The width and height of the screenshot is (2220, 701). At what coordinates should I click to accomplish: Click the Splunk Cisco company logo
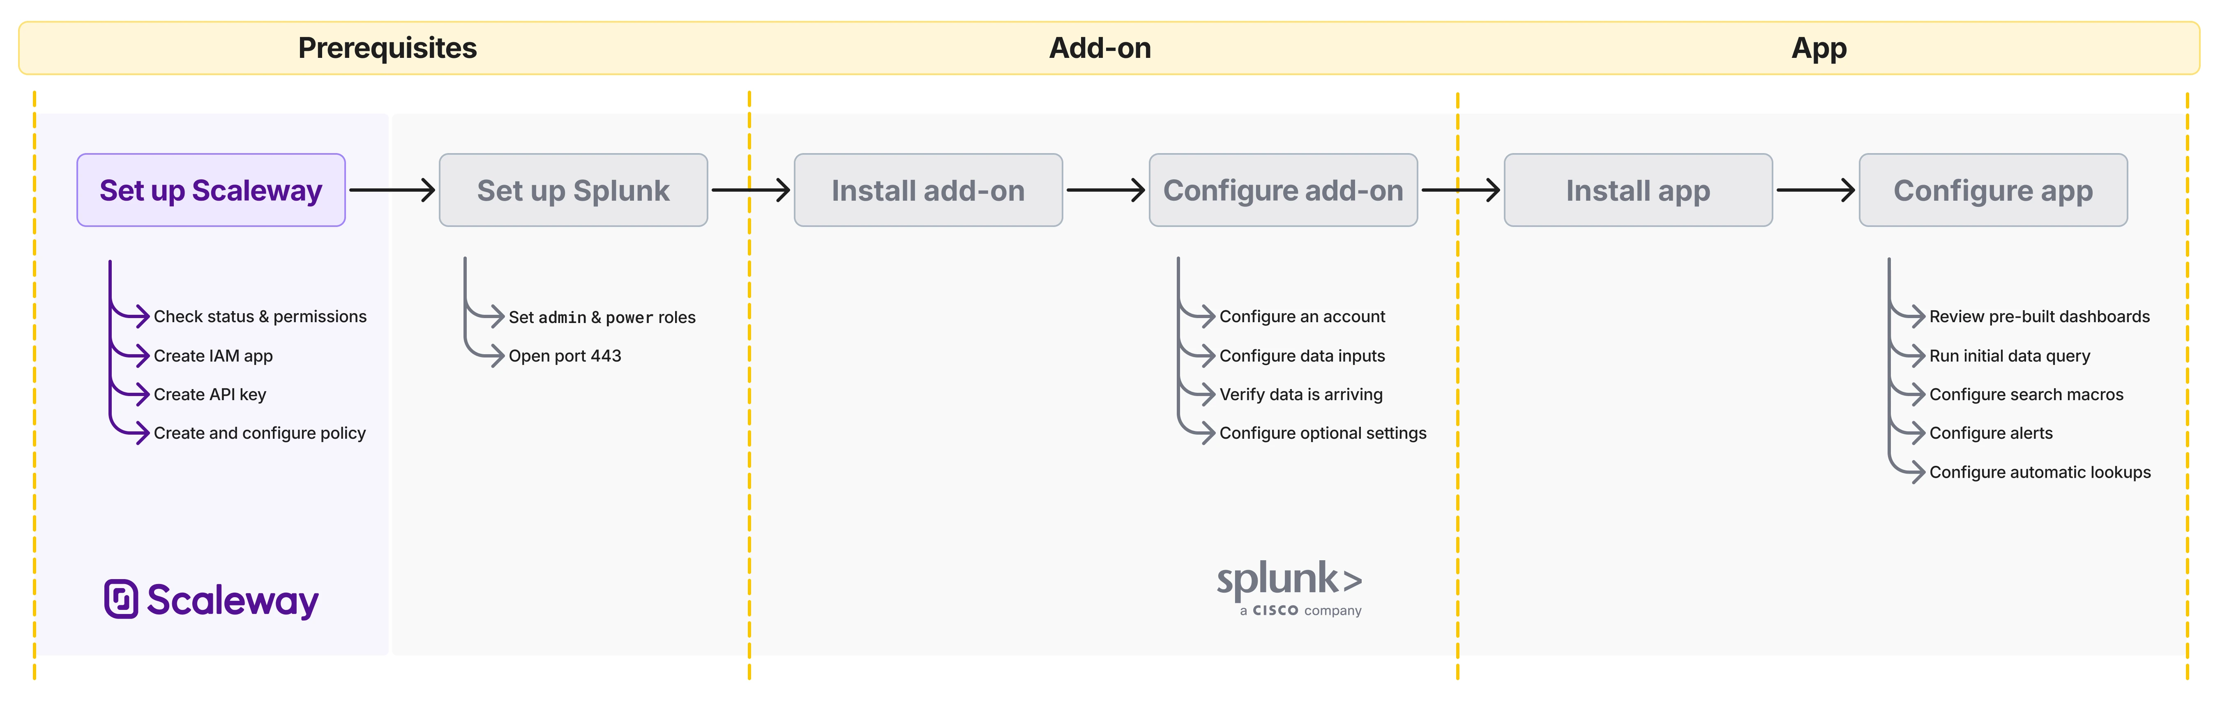click(x=1289, y=588)
